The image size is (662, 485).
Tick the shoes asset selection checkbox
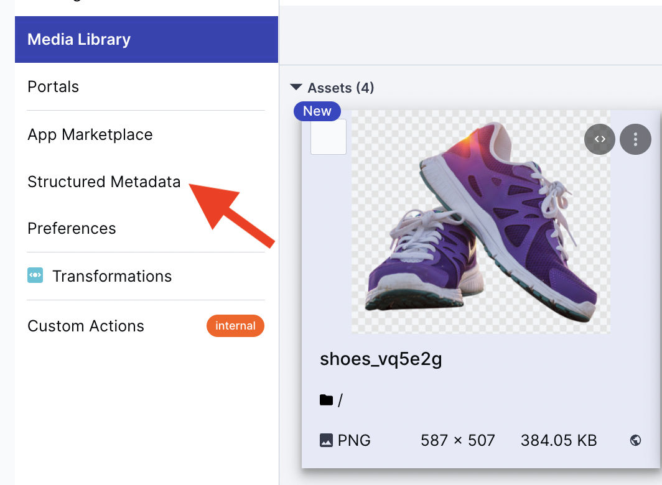329,137
